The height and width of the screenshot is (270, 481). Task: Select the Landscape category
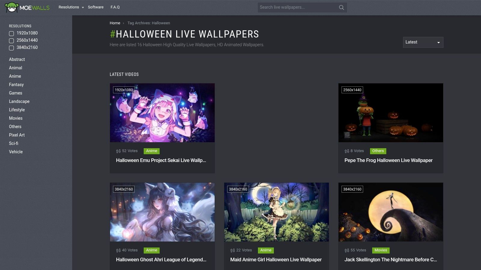click(19, 101)
